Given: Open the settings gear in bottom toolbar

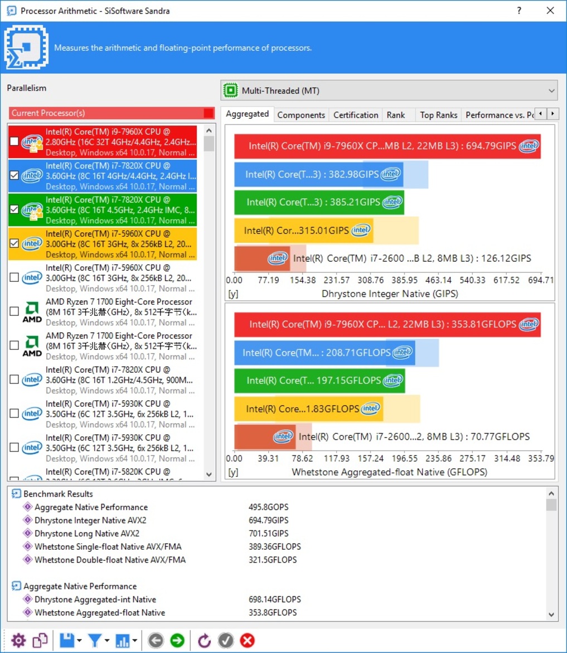Looking at the screenshot, I should (18, 640).
